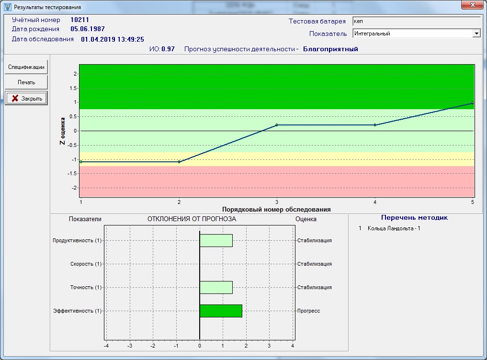Click the Продуктивность deviation bar

(x=216, y=240)
